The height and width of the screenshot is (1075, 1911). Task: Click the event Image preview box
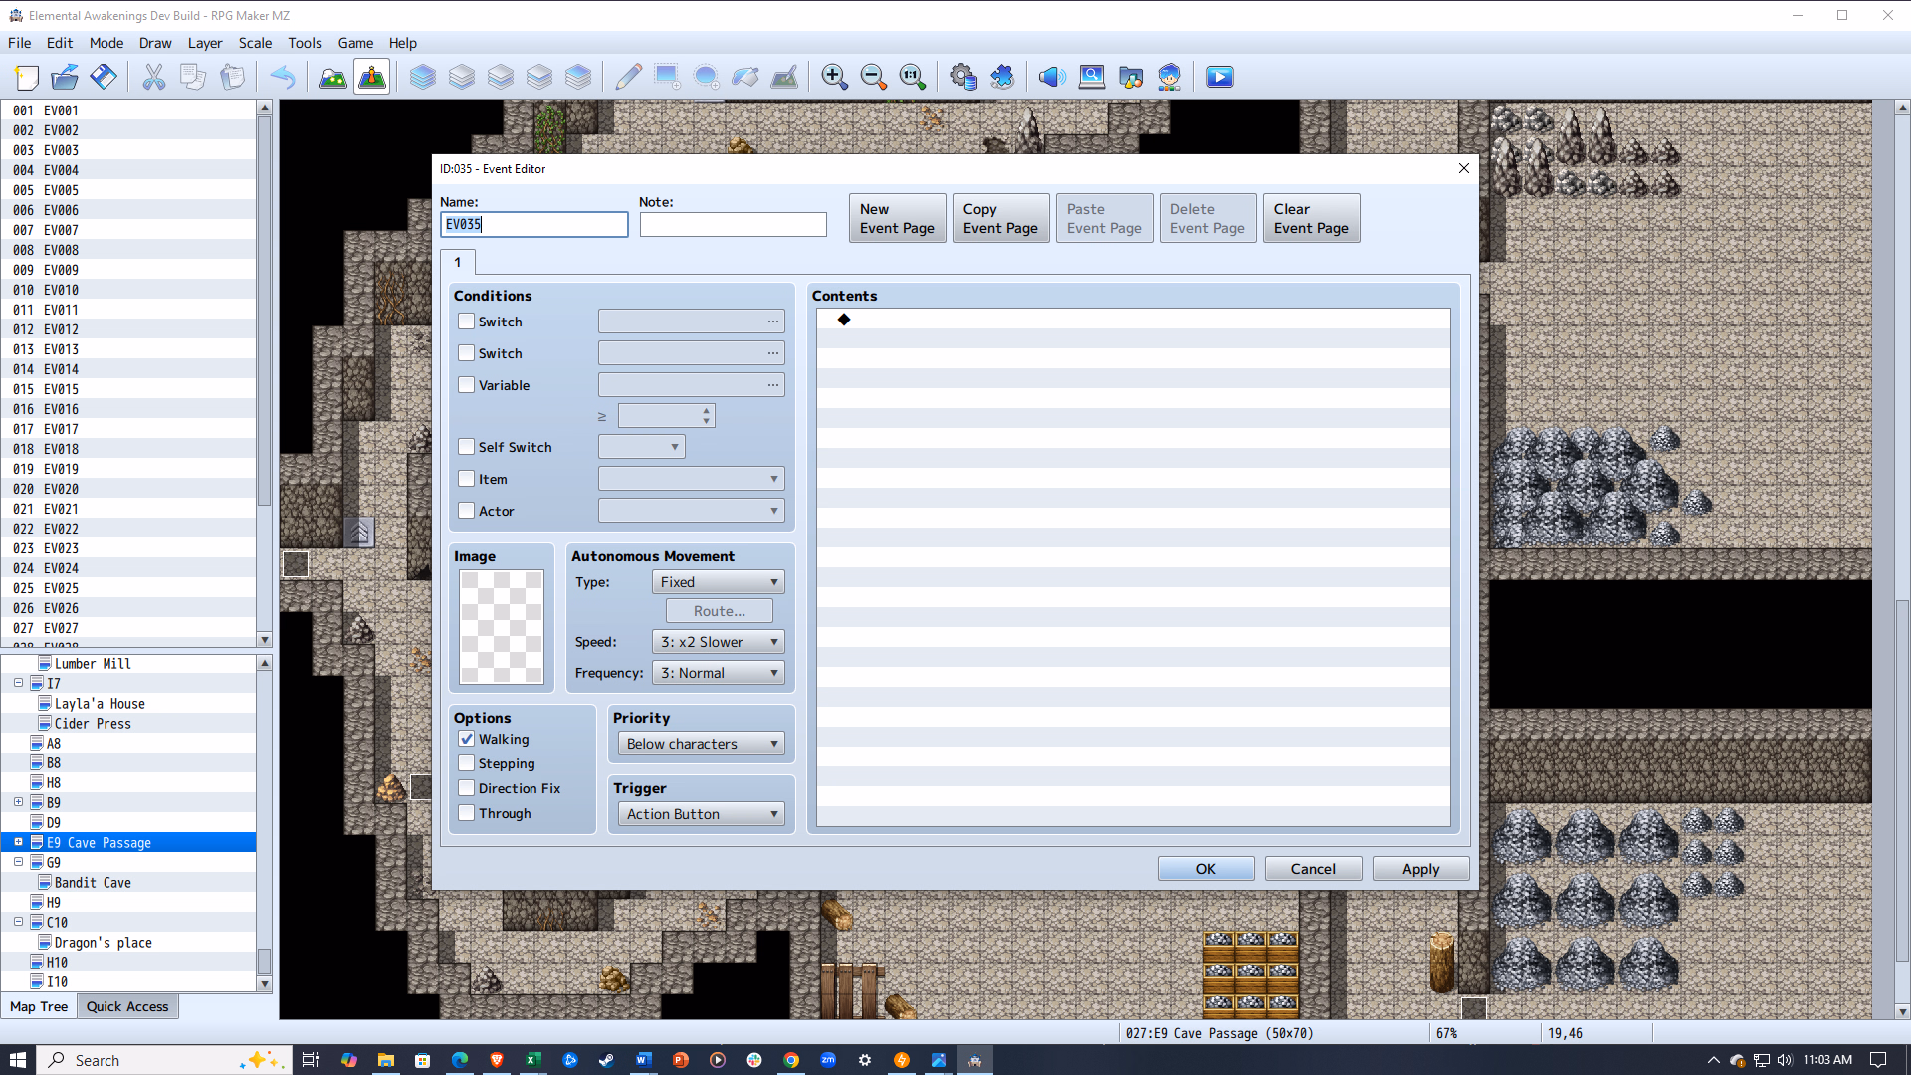[x=502, y=627]
